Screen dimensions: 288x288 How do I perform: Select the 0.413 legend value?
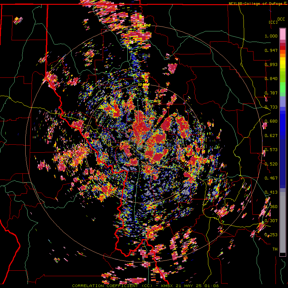point(271,192)
